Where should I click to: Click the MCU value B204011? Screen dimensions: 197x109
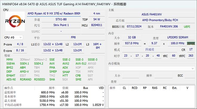pyautogui.click(x=97, y=25)
